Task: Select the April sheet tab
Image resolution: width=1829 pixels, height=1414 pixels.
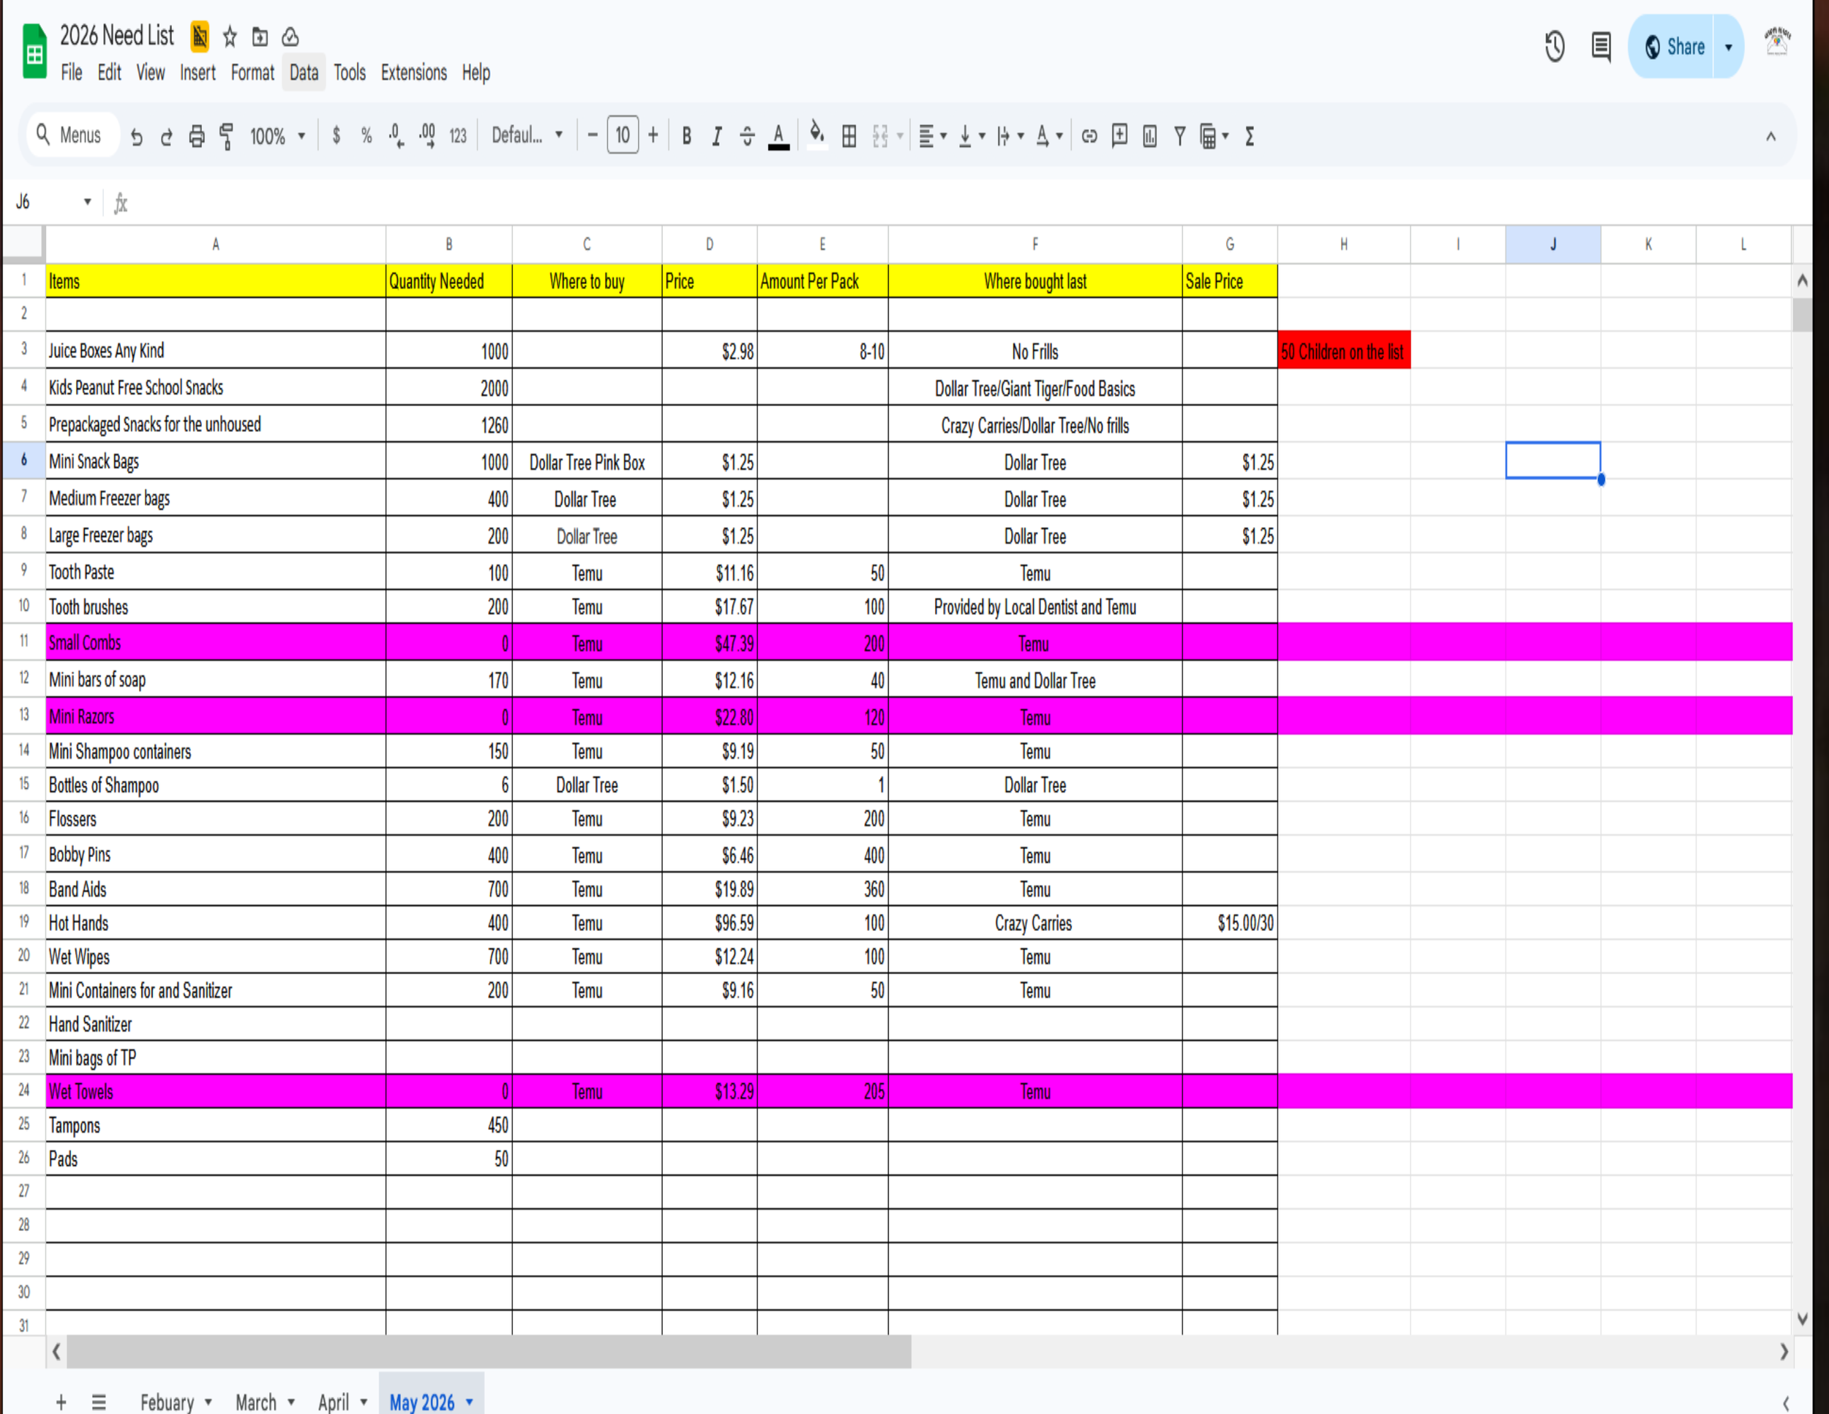Action: pyautogui.click(x=334, y=1402)
